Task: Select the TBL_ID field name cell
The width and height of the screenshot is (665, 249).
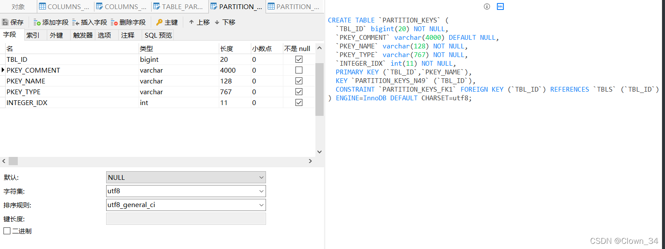Action: pos(72,59)
